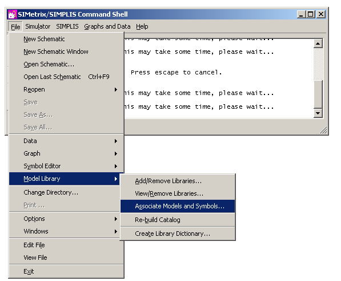Open the File menu
341x281 pixels.
click(x=15, y=26)
